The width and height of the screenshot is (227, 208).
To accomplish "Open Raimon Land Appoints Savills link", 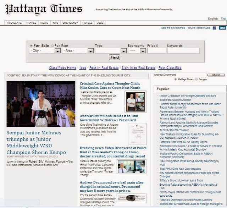I will pos(189,124).
